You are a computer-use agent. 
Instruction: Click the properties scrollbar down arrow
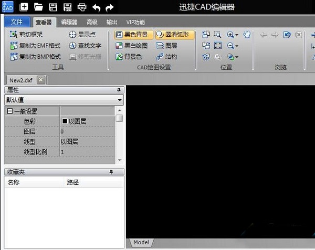[x=120, y=160]
